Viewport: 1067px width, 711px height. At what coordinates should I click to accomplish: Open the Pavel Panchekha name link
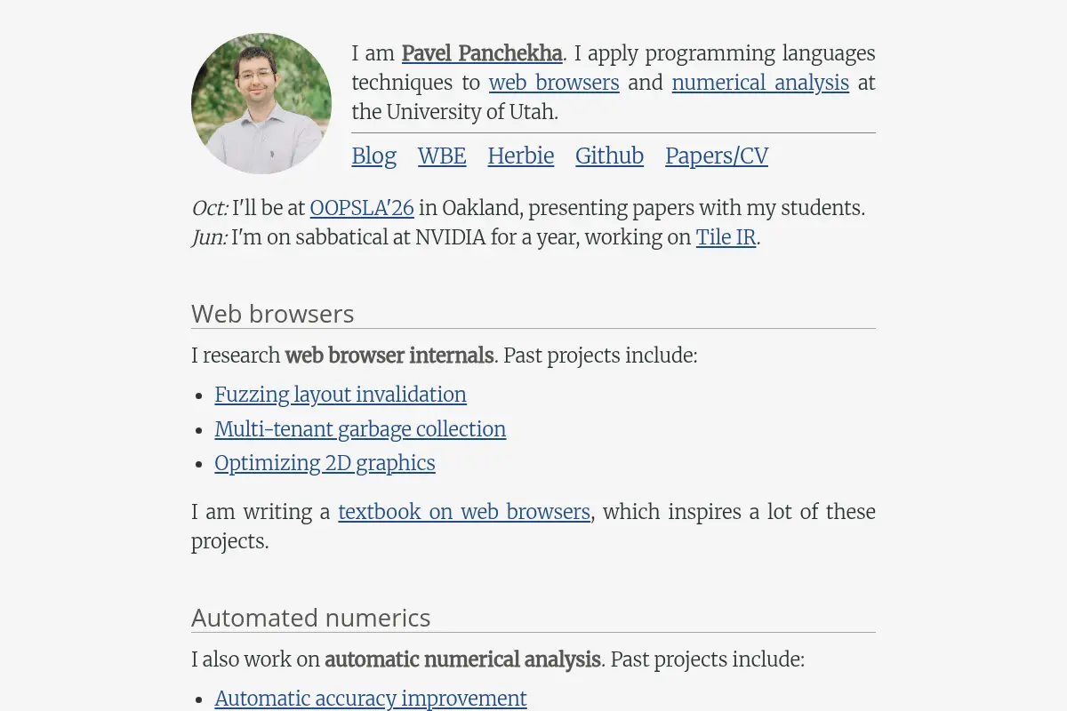click(x=482, y=53)
